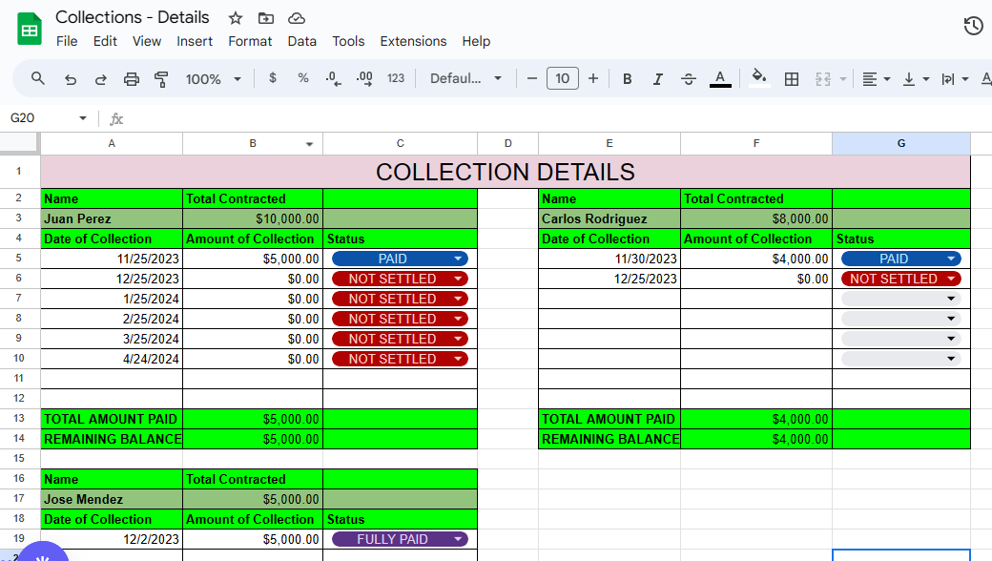The image size is (992, 561).
Task: Star the Collections - Details document
Action: pyautogui.click(x=236, y=18)
